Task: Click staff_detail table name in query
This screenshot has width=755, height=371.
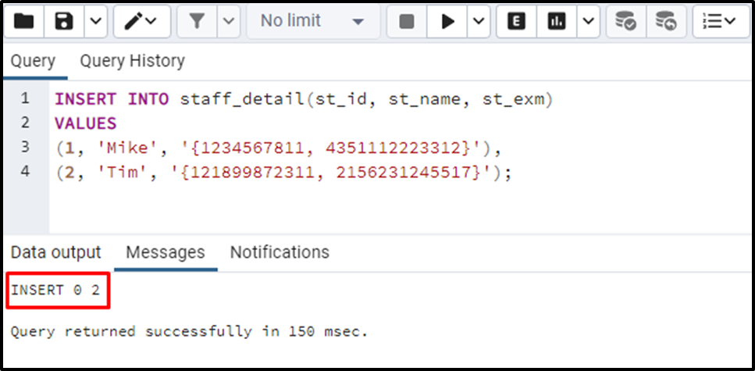Action: click(x=244, y=99)
